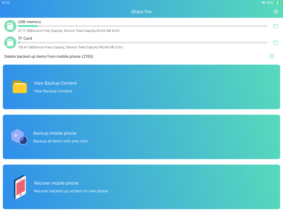Open the settings gear icon
This screenshot has width=283, height=212.
276,12
